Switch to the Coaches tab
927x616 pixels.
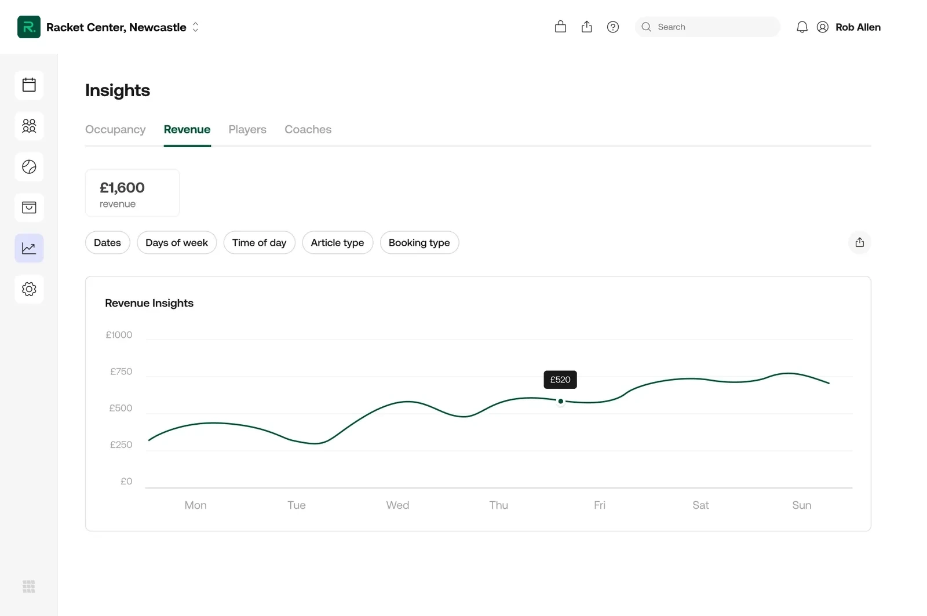tap(308, 129)
